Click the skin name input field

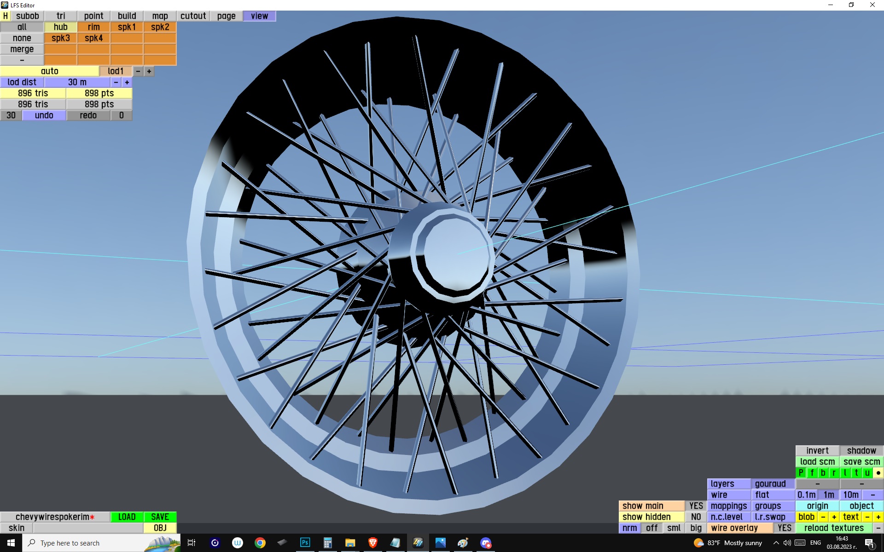(87, 528)
